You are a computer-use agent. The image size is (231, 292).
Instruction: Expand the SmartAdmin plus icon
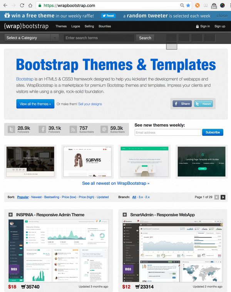click(125, 215)
